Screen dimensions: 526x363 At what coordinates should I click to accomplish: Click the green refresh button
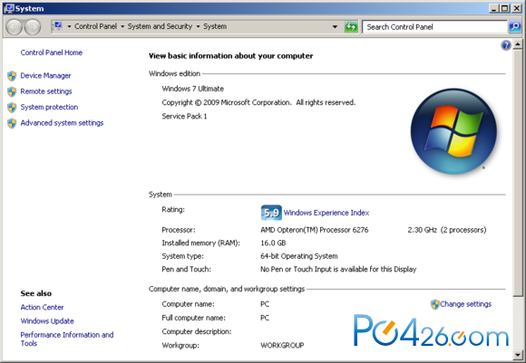(x=351, y=27)
